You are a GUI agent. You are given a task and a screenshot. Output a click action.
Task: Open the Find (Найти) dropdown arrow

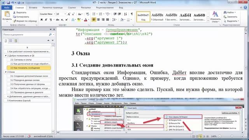(235, 12)
